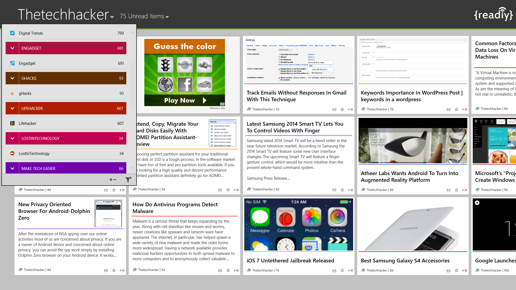This screenshot has width=516, height=290.
Task: Collapse the MAKE TECH EASIER category chevron
Action: click(x=12, y=168)
